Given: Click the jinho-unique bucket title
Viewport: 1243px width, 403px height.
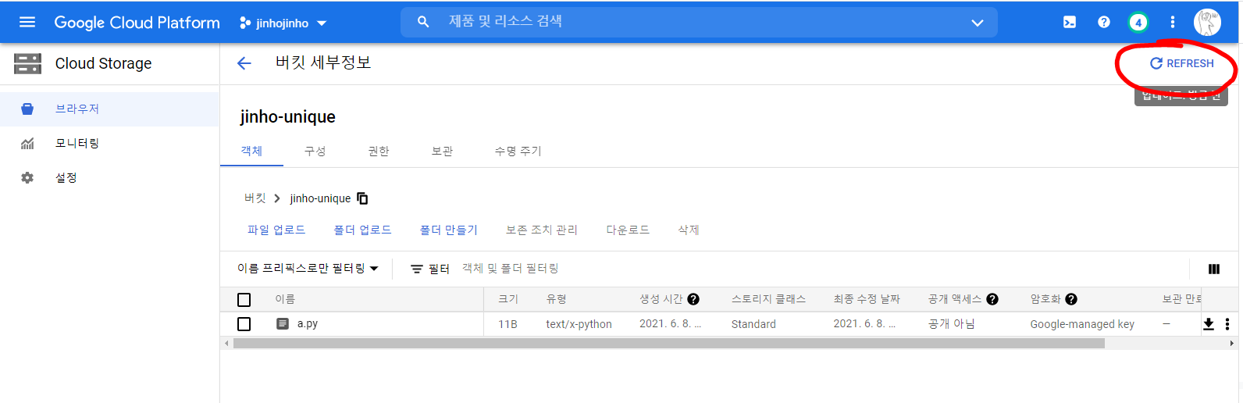Looking at the screenshot, I should pos(287,117).
